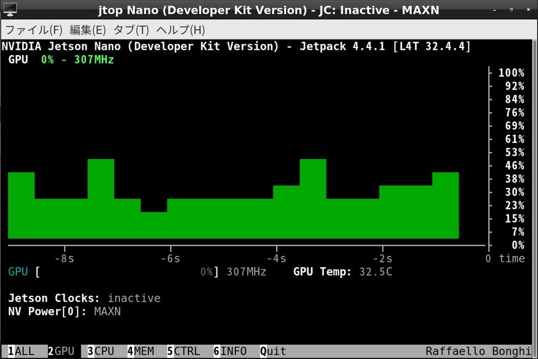Open the ヘルプ(H) menu
538x359 pixels.
pyautogui.click(x=181, y=30)
